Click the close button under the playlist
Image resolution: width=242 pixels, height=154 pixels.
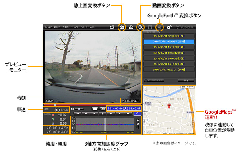click(x=186, y=81)
